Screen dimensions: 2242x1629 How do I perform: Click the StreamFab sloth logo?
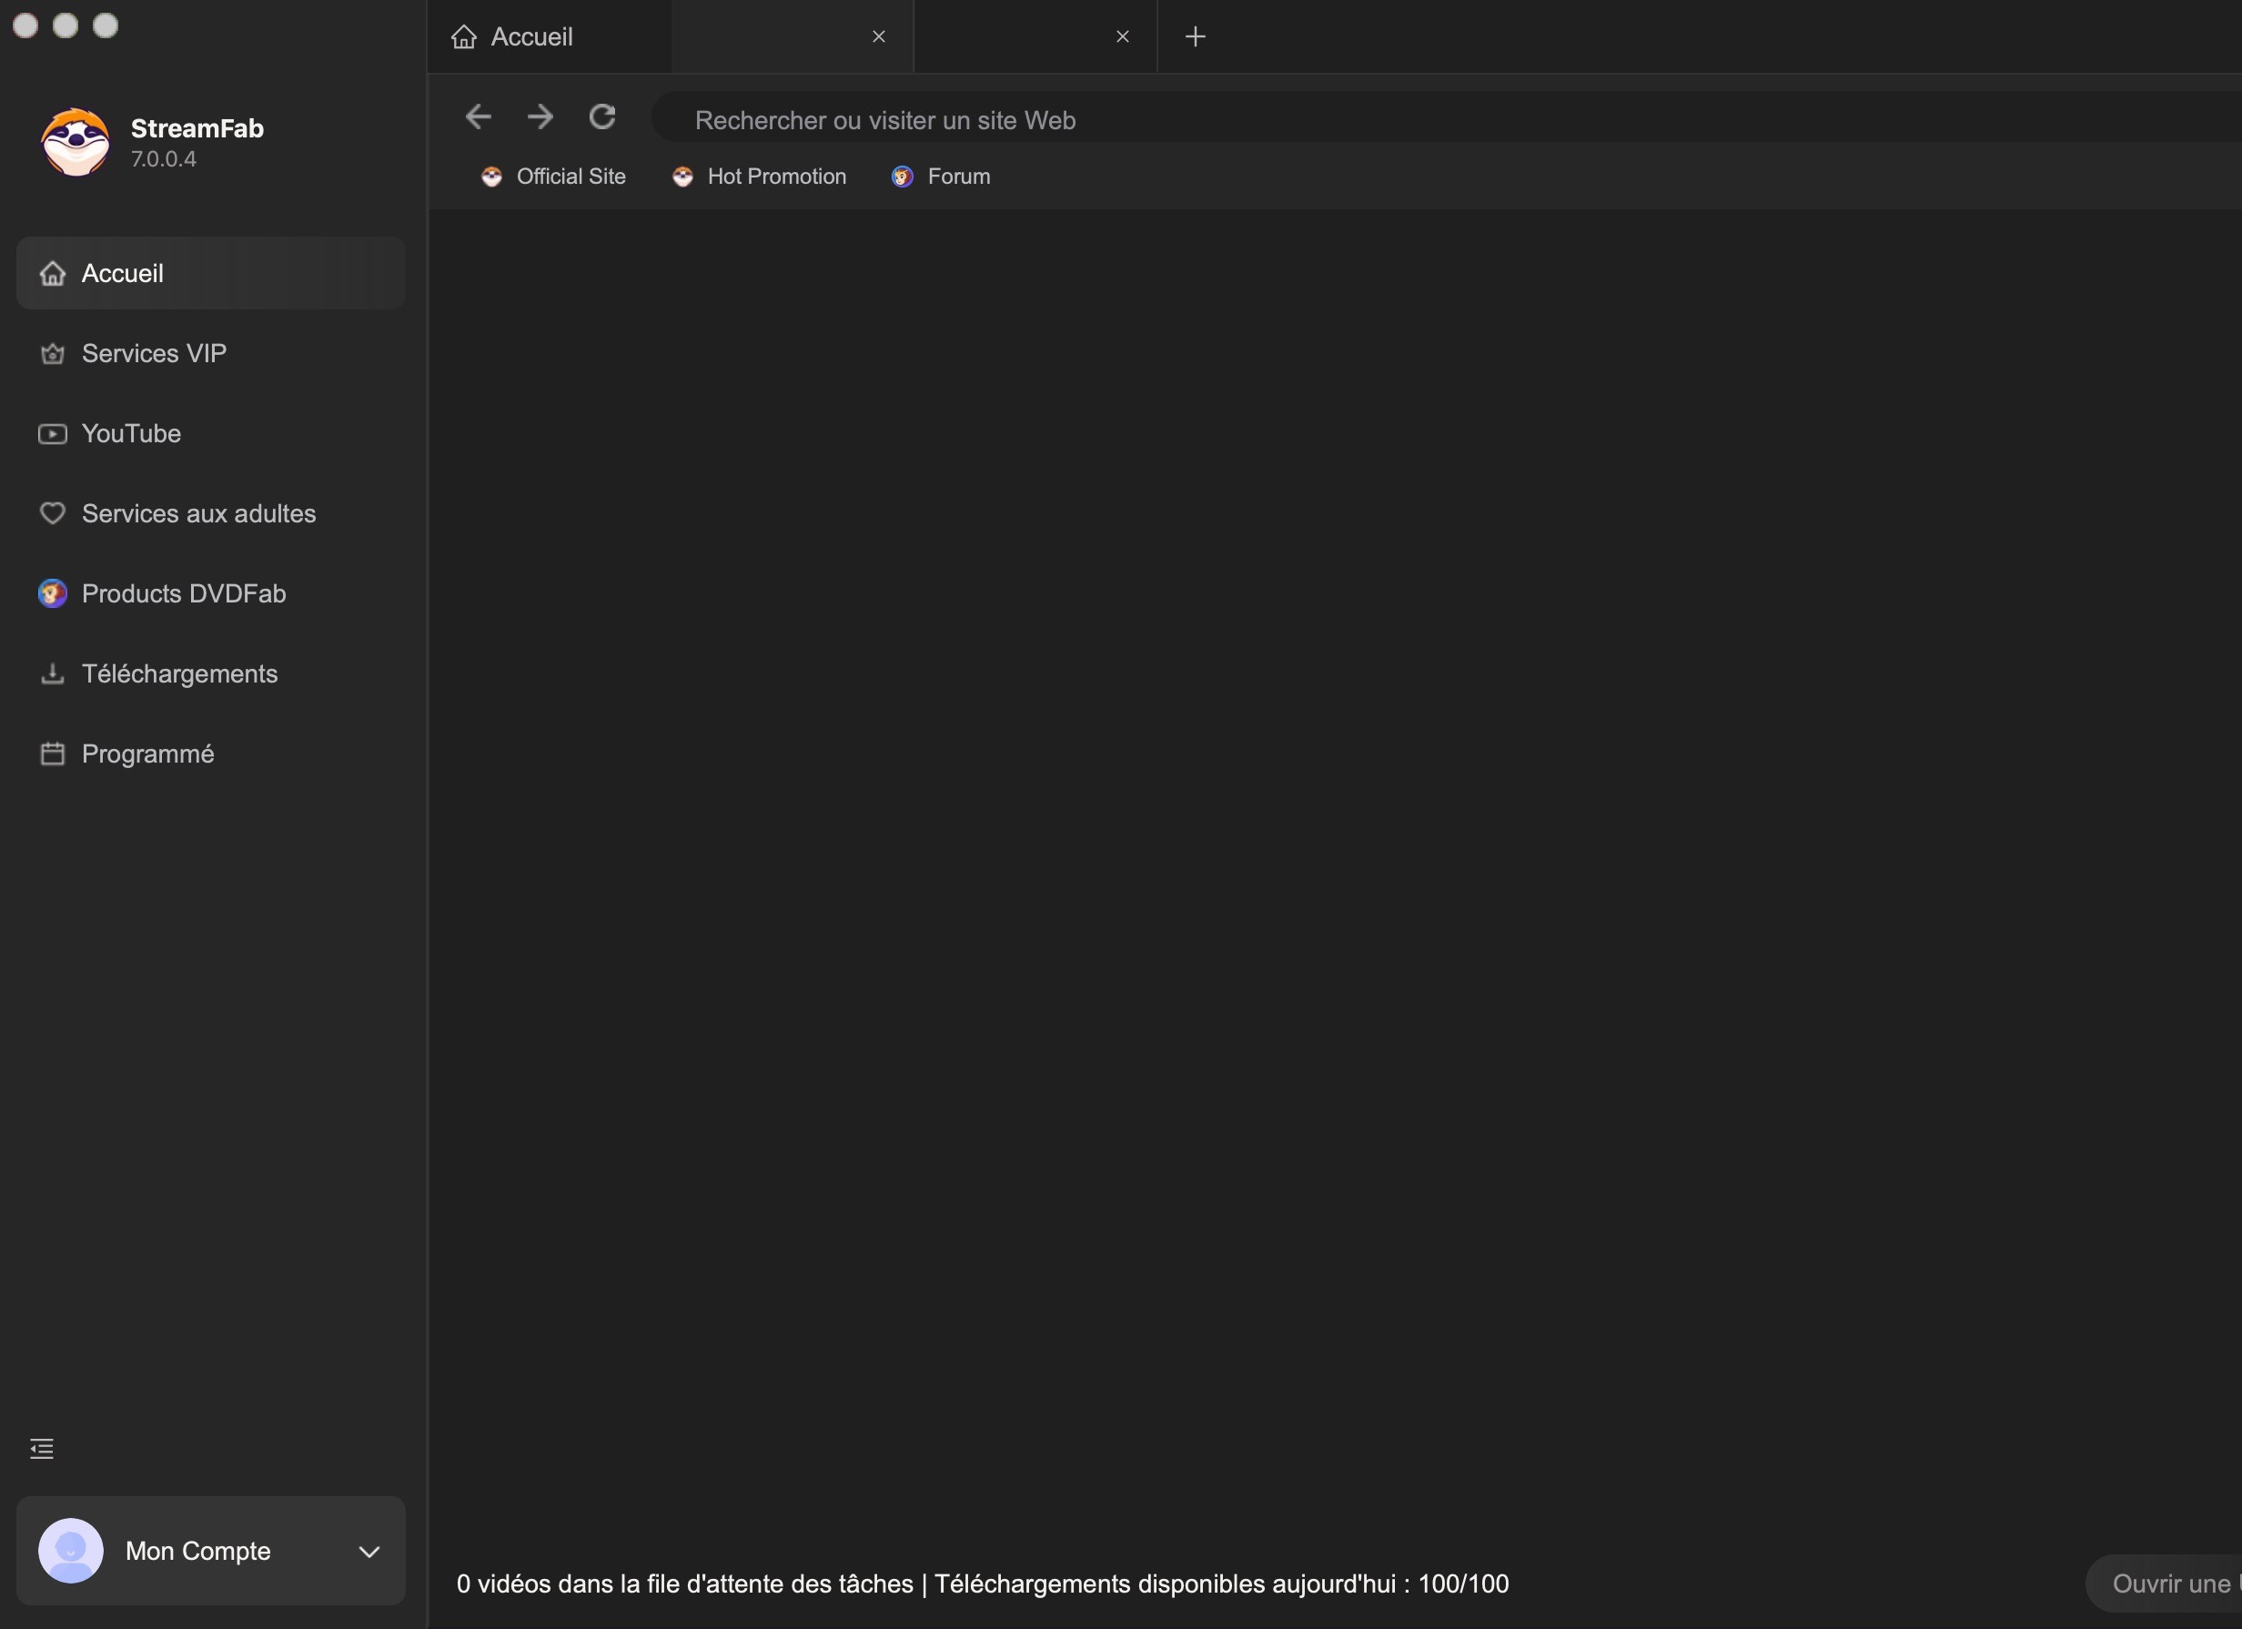coord(76,142)
